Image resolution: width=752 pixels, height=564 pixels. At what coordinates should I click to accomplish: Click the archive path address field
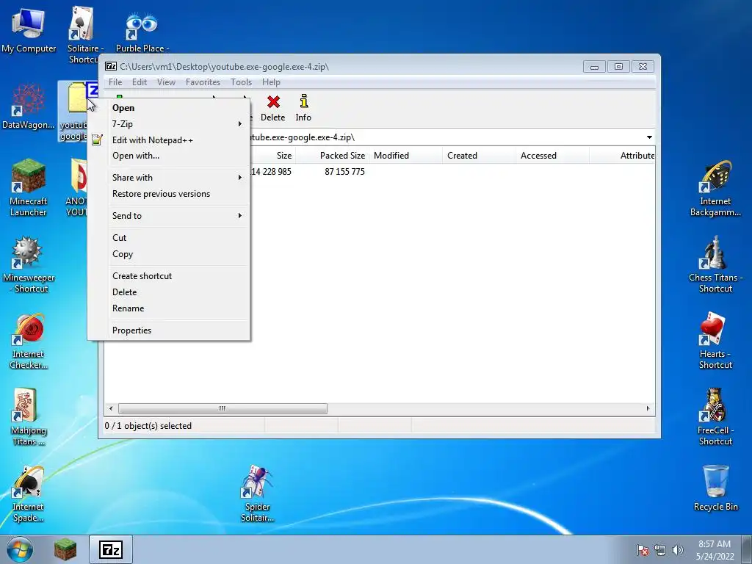[x=446, y=137]
